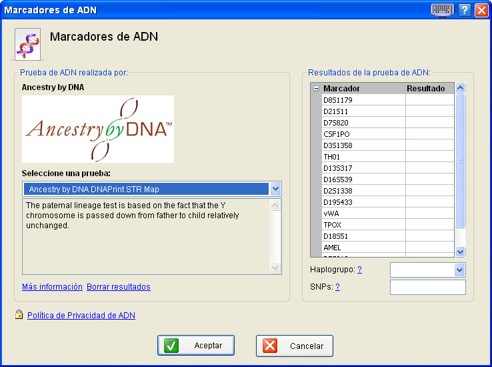Click the on-screen keyboard icon in title bar
The height and width of the screenshot is (367, 492).
coord(442,10)
